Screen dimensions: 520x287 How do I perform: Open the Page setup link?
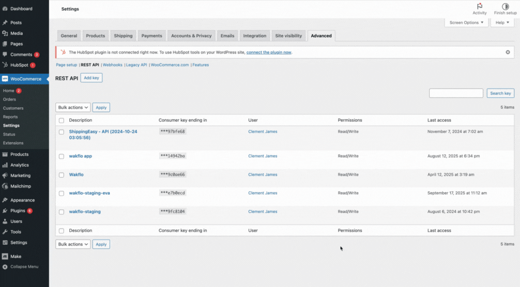(x=66, y=65)
